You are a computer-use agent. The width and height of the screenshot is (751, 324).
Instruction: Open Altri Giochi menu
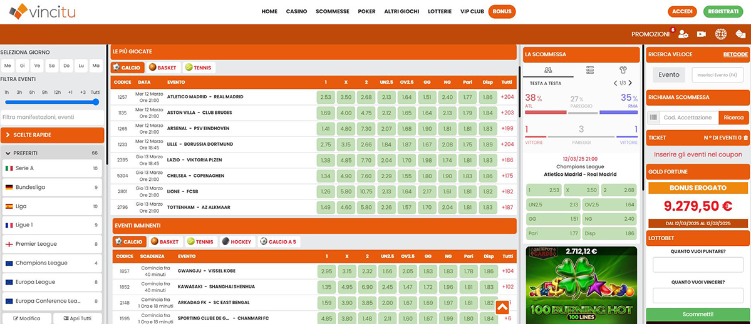401,11
